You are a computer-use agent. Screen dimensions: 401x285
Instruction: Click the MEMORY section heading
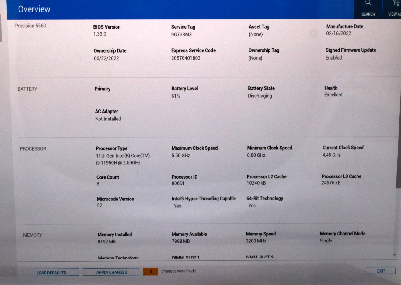coord(33,235)
